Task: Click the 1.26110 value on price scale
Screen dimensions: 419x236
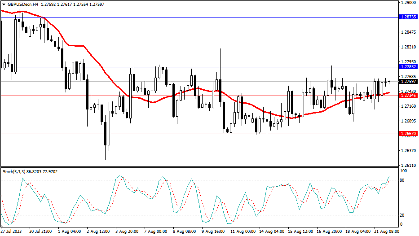Action: 407,166
